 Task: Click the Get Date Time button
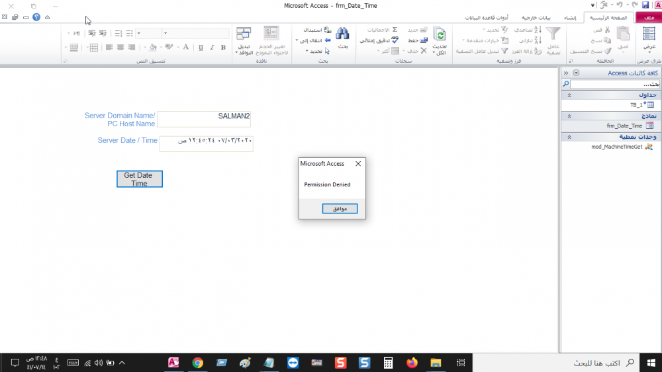pos(139,179)
